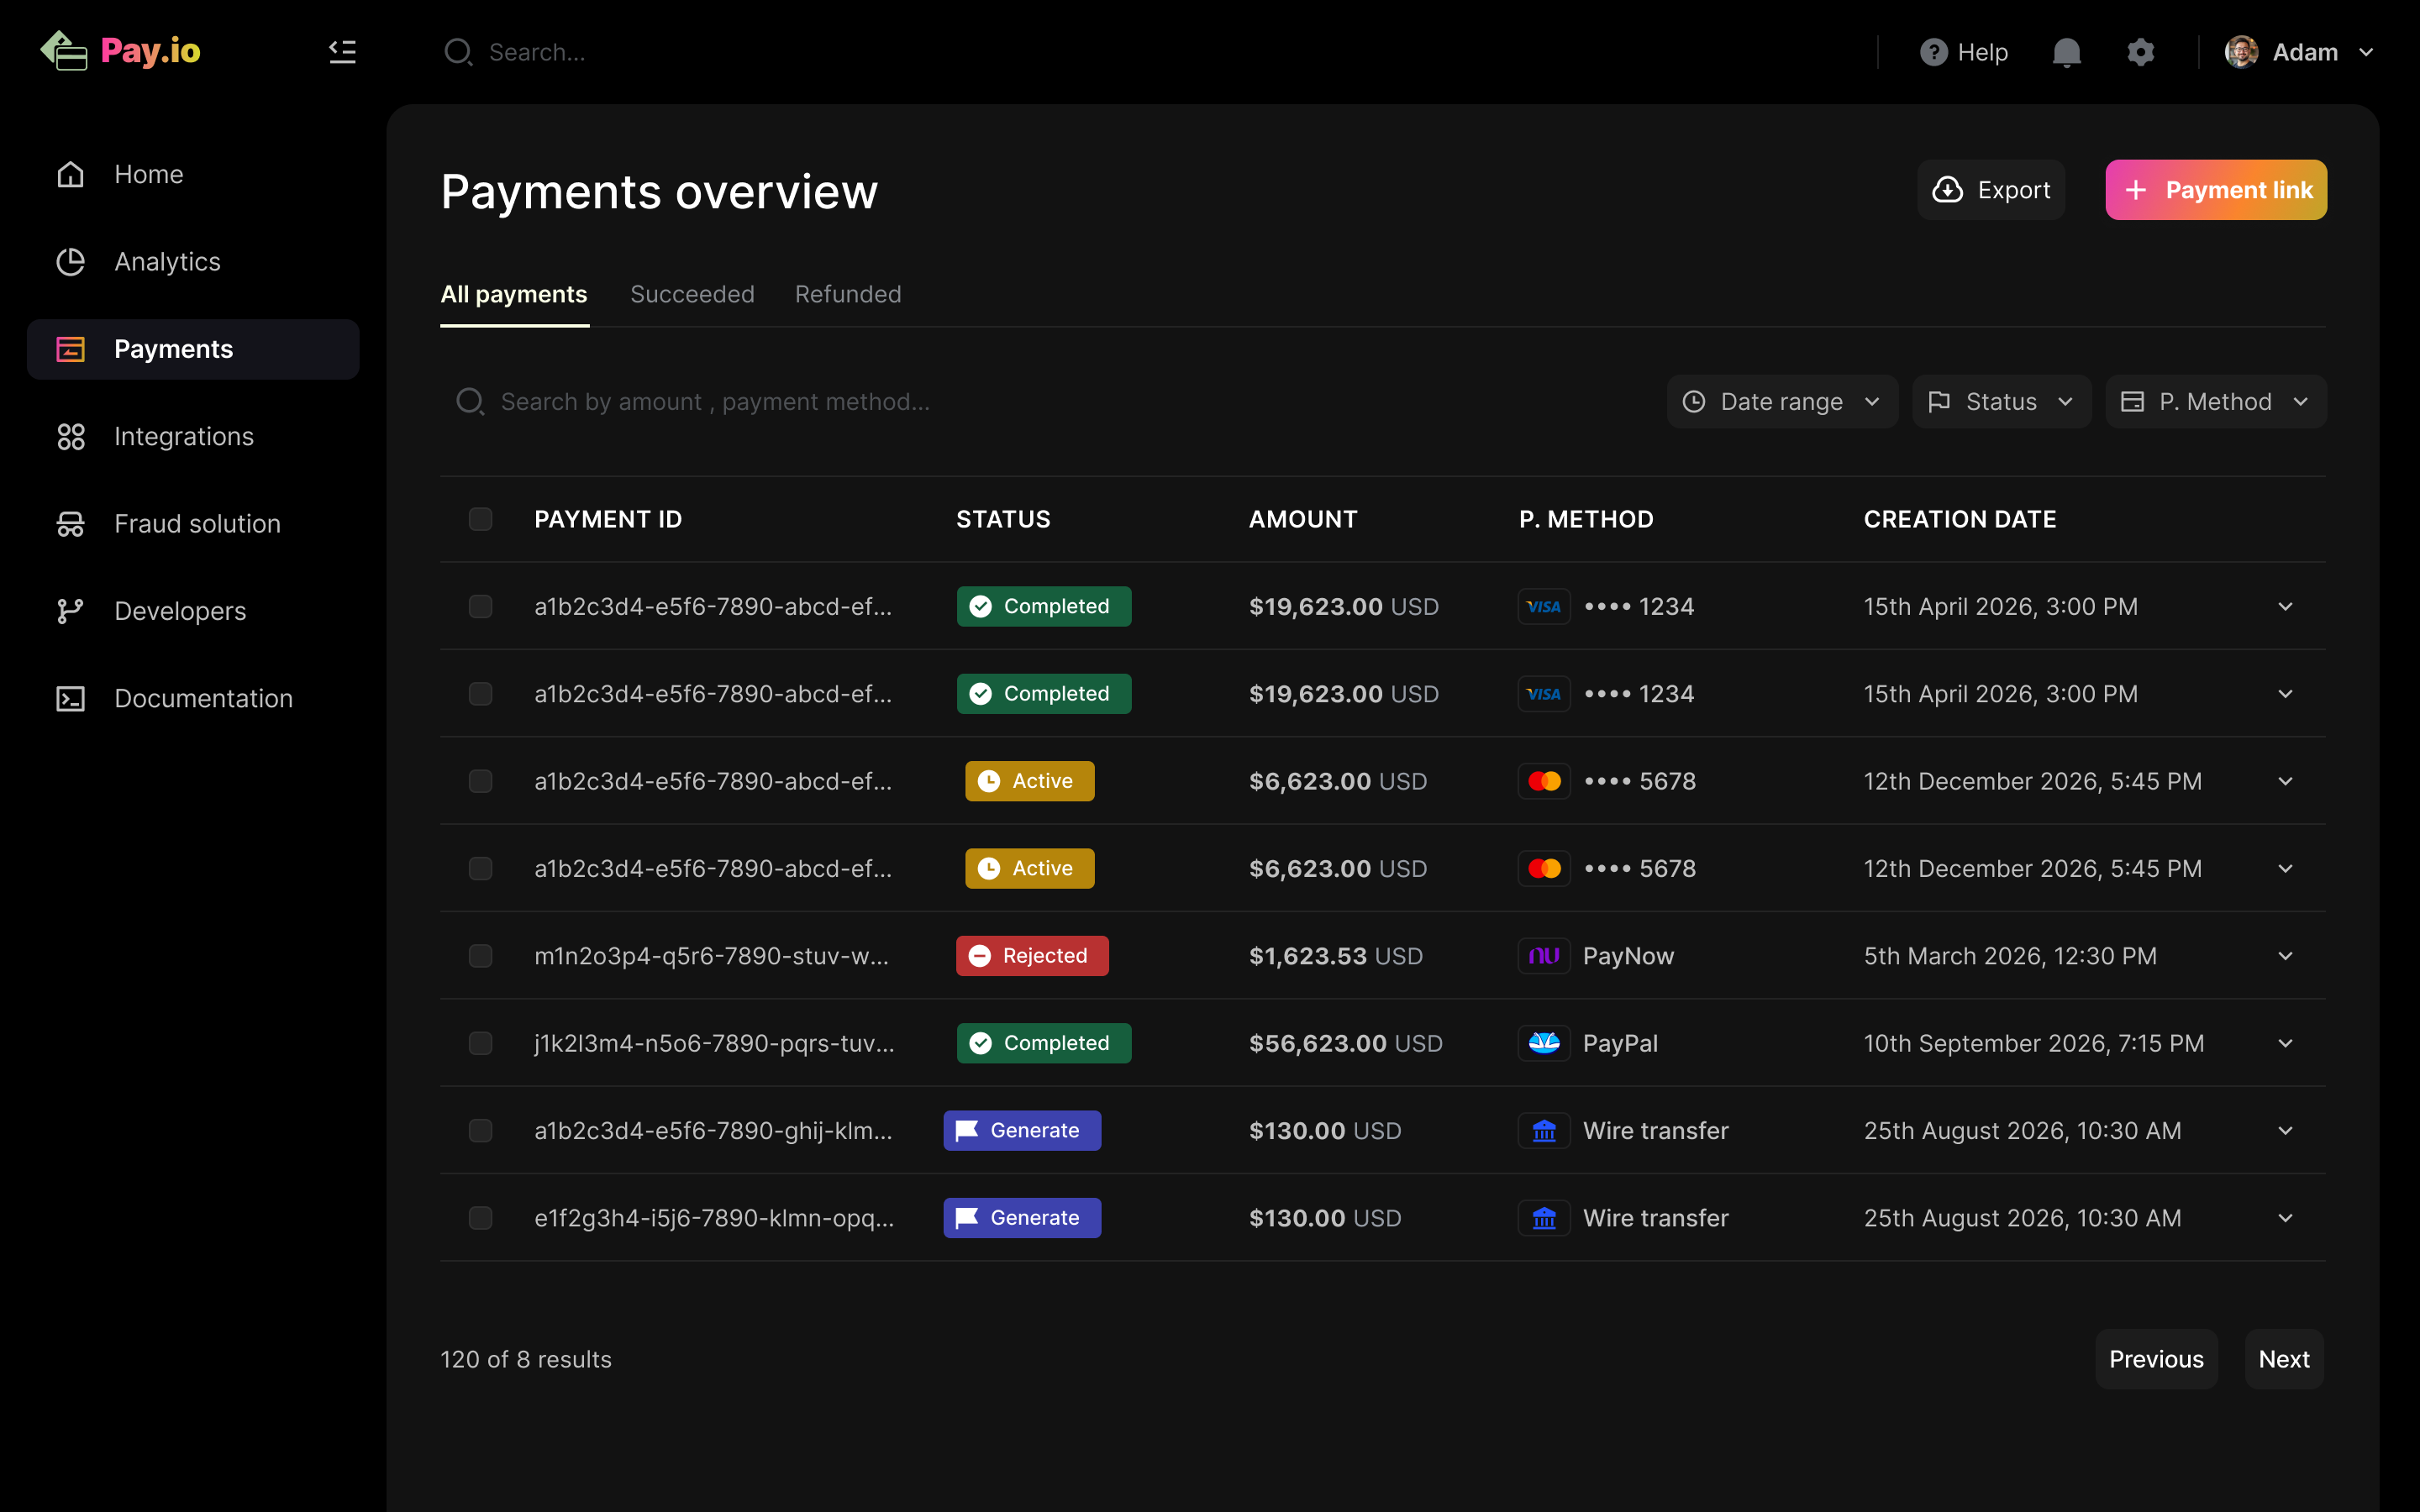Screen dimensions: 2420x1512
Task: Toggle the select-all header checkbox
Action: pyautogui.click(x=480, y=519)
